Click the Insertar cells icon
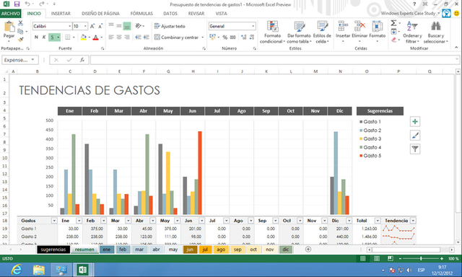The width and height of the screenshot is (462, 277). [343, 26]
